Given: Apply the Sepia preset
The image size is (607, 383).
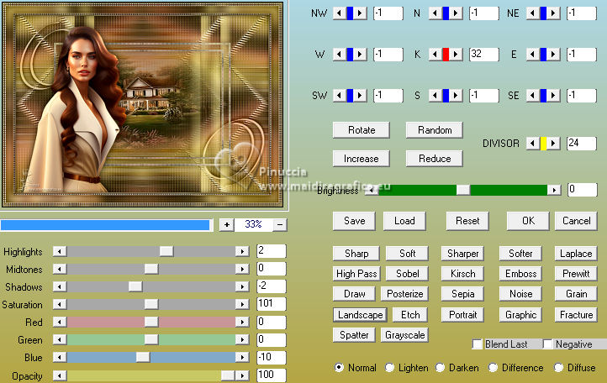Looking at the screenshot, I should [x=462, y=294].
